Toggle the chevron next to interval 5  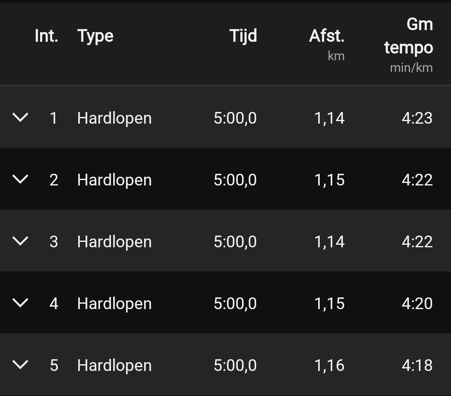tap(20, 365)
